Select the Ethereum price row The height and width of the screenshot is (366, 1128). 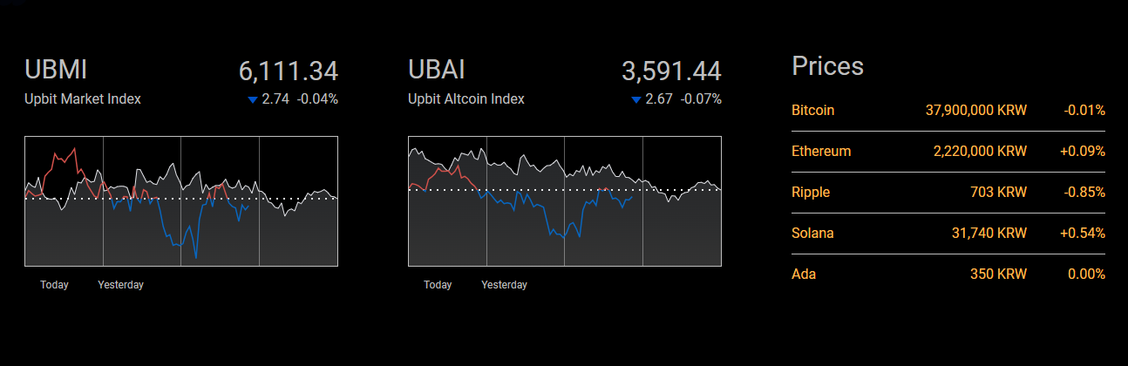[948, 152]
